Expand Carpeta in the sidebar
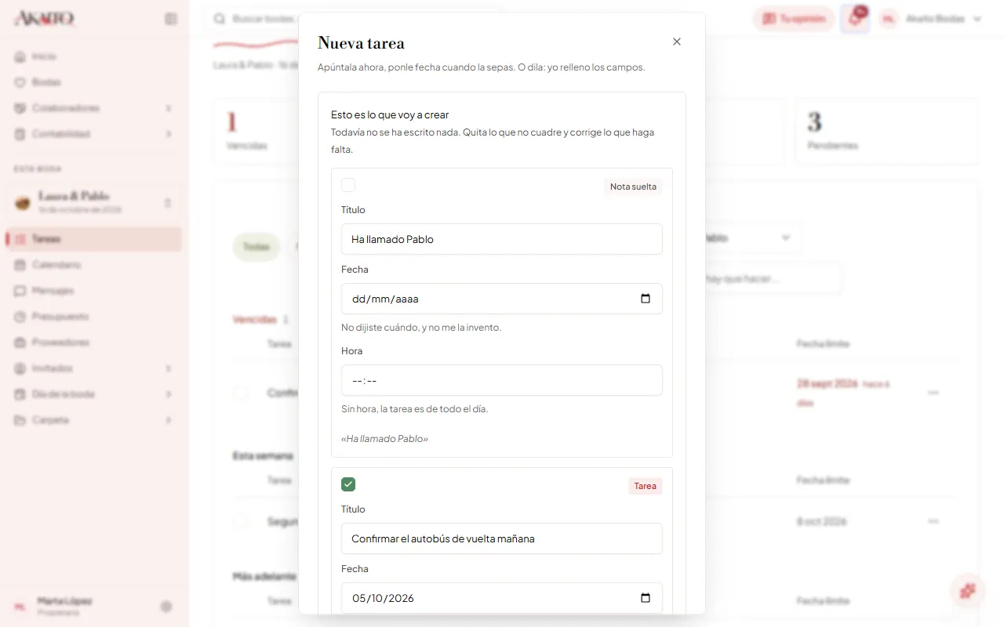The width and height of the screenshot is (1004, 627). (94, 420)
